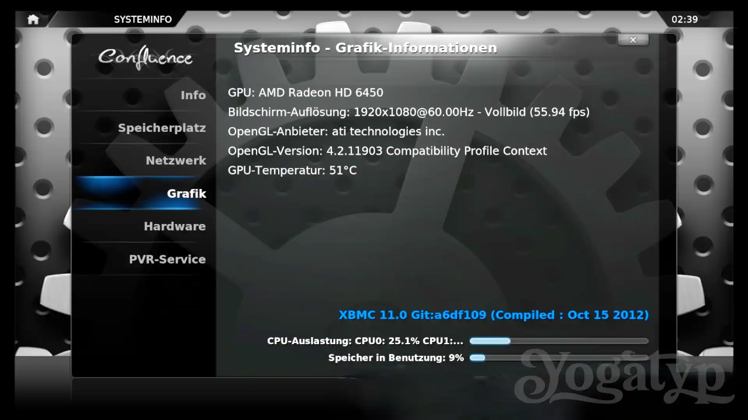This screenshot has width=748, height=420.
Task: Click the GPU: AMD Radeon HD 6450 line
Action: [x=305, y=93]
